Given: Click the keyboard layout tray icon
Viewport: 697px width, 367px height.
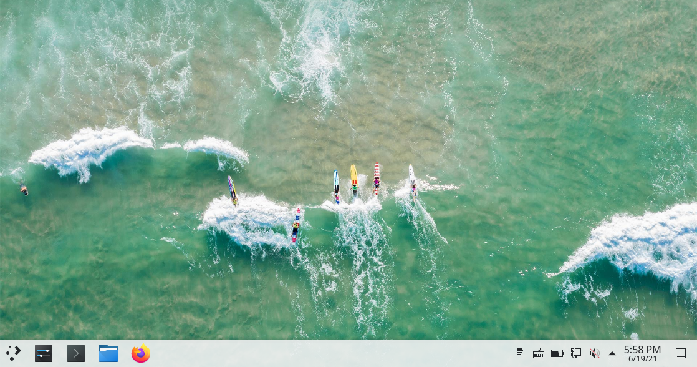Looking at the screenshot, I should pyautogui.click(x=539, y=353).
